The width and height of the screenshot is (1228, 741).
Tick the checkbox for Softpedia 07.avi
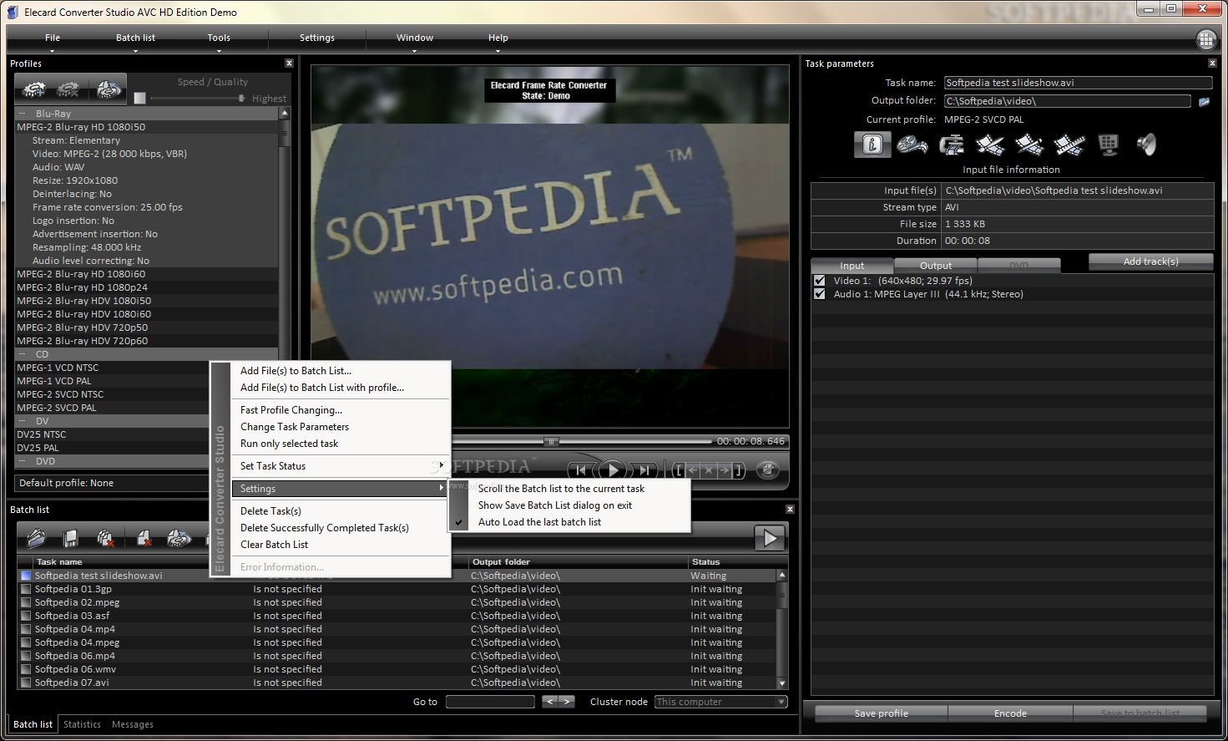point(26,683)
